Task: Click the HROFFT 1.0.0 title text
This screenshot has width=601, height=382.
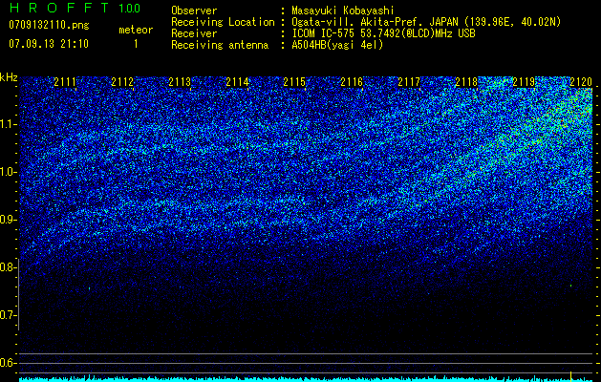Action: pos(75,8)
